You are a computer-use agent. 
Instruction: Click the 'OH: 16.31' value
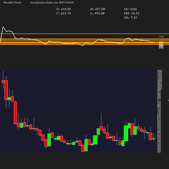pos(131,14)
